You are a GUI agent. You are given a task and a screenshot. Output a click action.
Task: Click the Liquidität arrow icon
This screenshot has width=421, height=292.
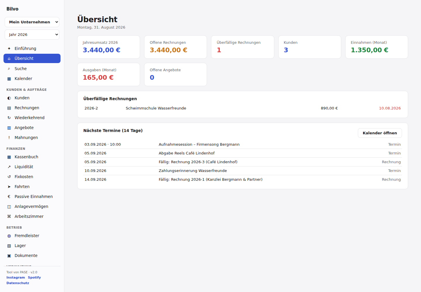[x=9, y=167]
